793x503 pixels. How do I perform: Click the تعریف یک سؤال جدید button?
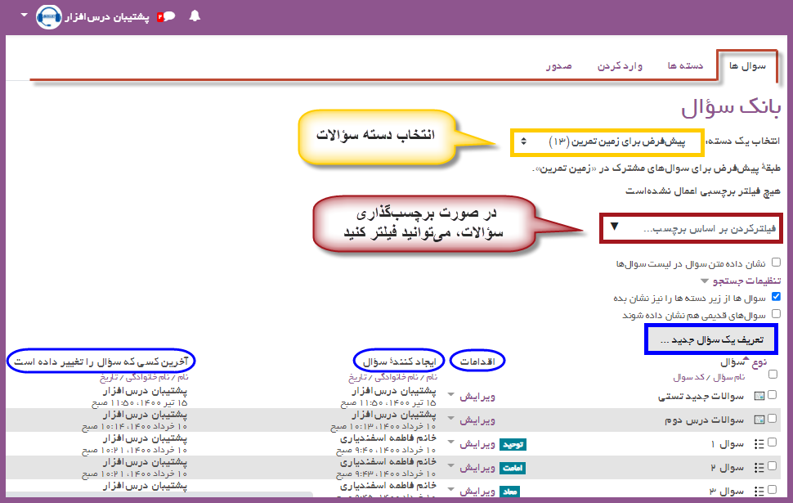tap(711, 339)
